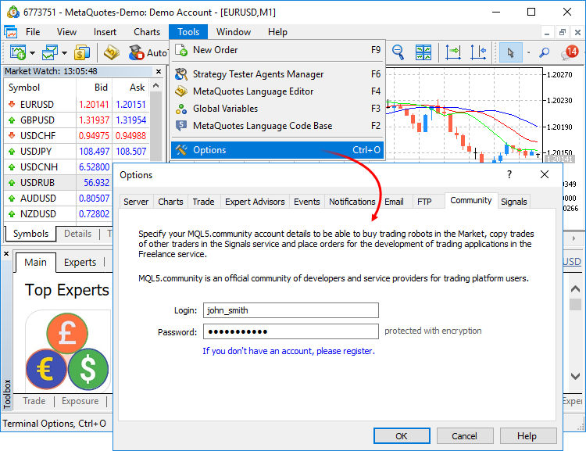The width and height of the screenshot is (586, 451).
Task: Switch to the Events tab in Options
Action: 307,202
